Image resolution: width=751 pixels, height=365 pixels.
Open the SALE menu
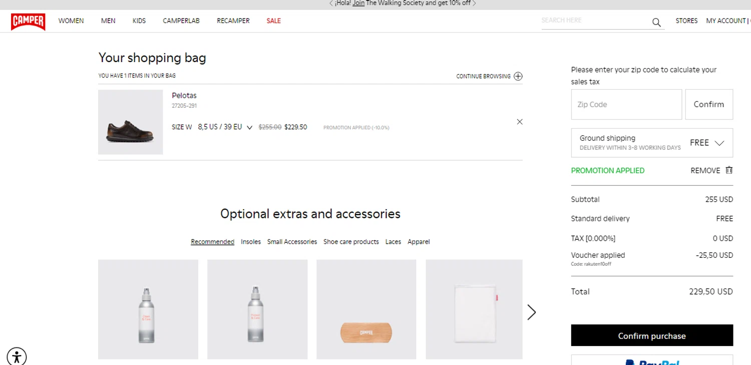(273, 21)
